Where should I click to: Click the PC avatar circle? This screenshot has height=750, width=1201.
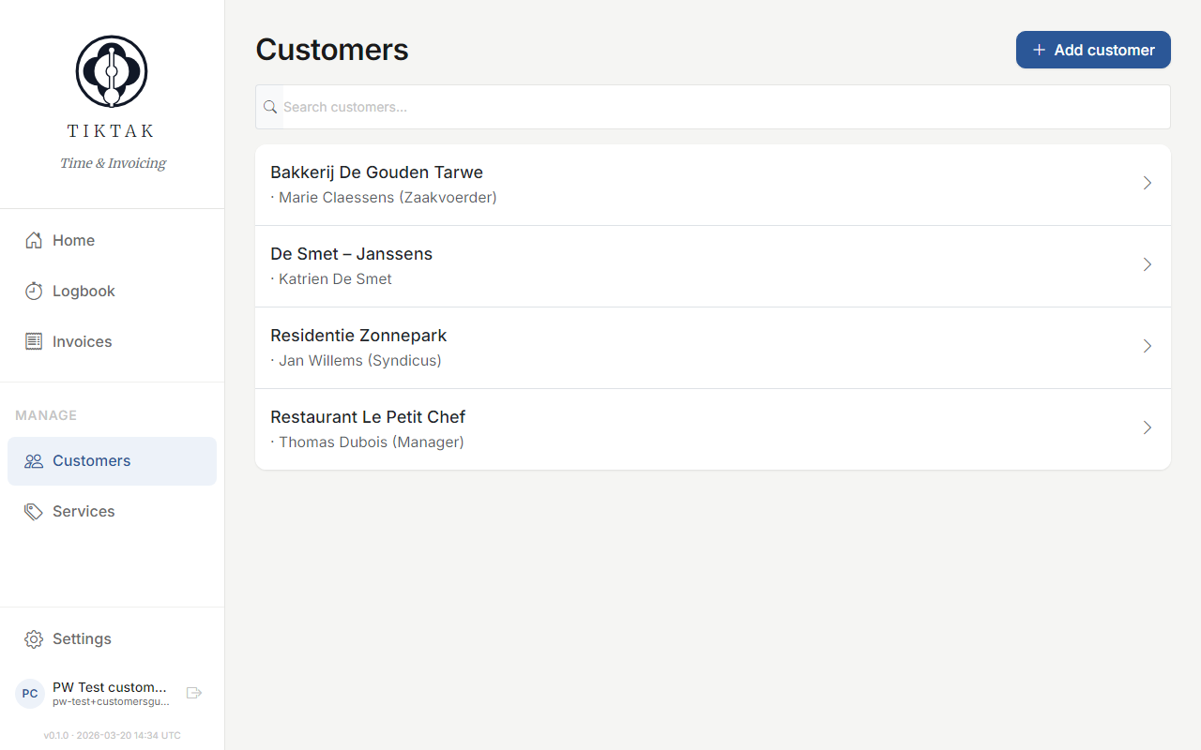[29, 693]
